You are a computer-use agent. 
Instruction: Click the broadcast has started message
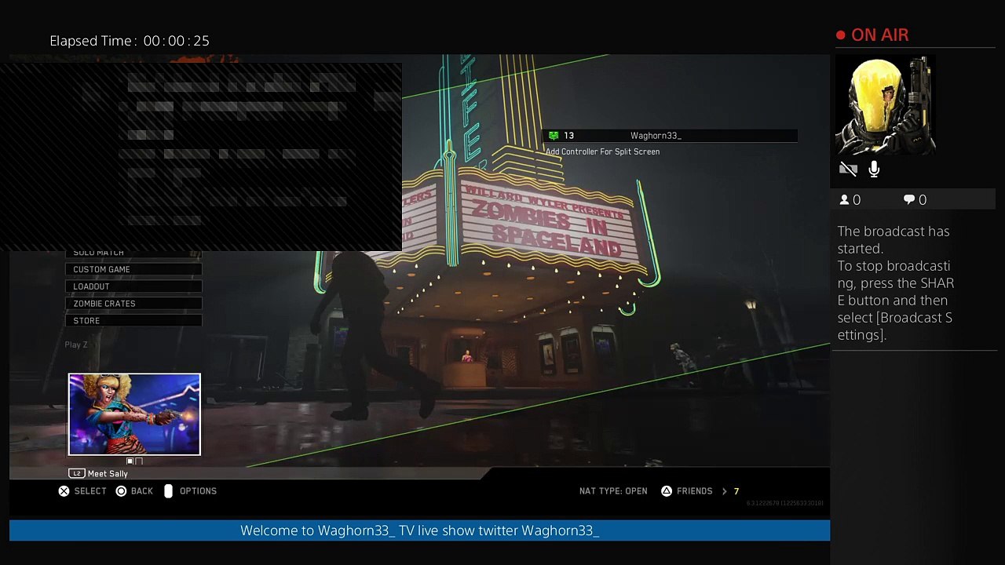pos(895,283)
